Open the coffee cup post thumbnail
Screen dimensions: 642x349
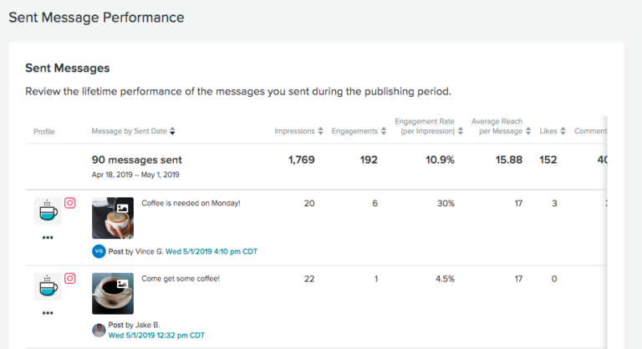point(113,294)
